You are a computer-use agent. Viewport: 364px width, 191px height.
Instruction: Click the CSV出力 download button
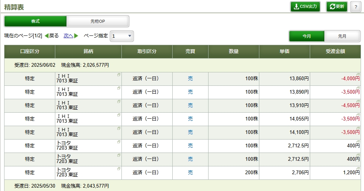click(x=305, y=7)
